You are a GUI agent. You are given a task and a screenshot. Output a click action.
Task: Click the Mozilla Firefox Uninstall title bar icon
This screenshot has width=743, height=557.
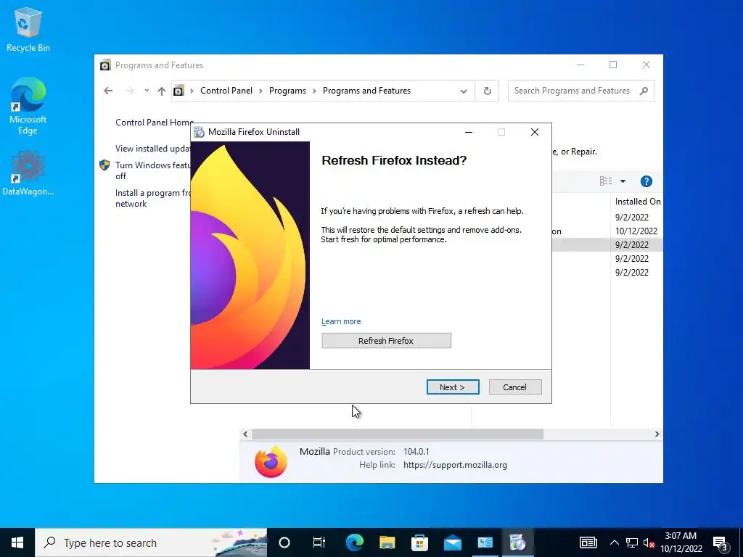pos(199,132)
